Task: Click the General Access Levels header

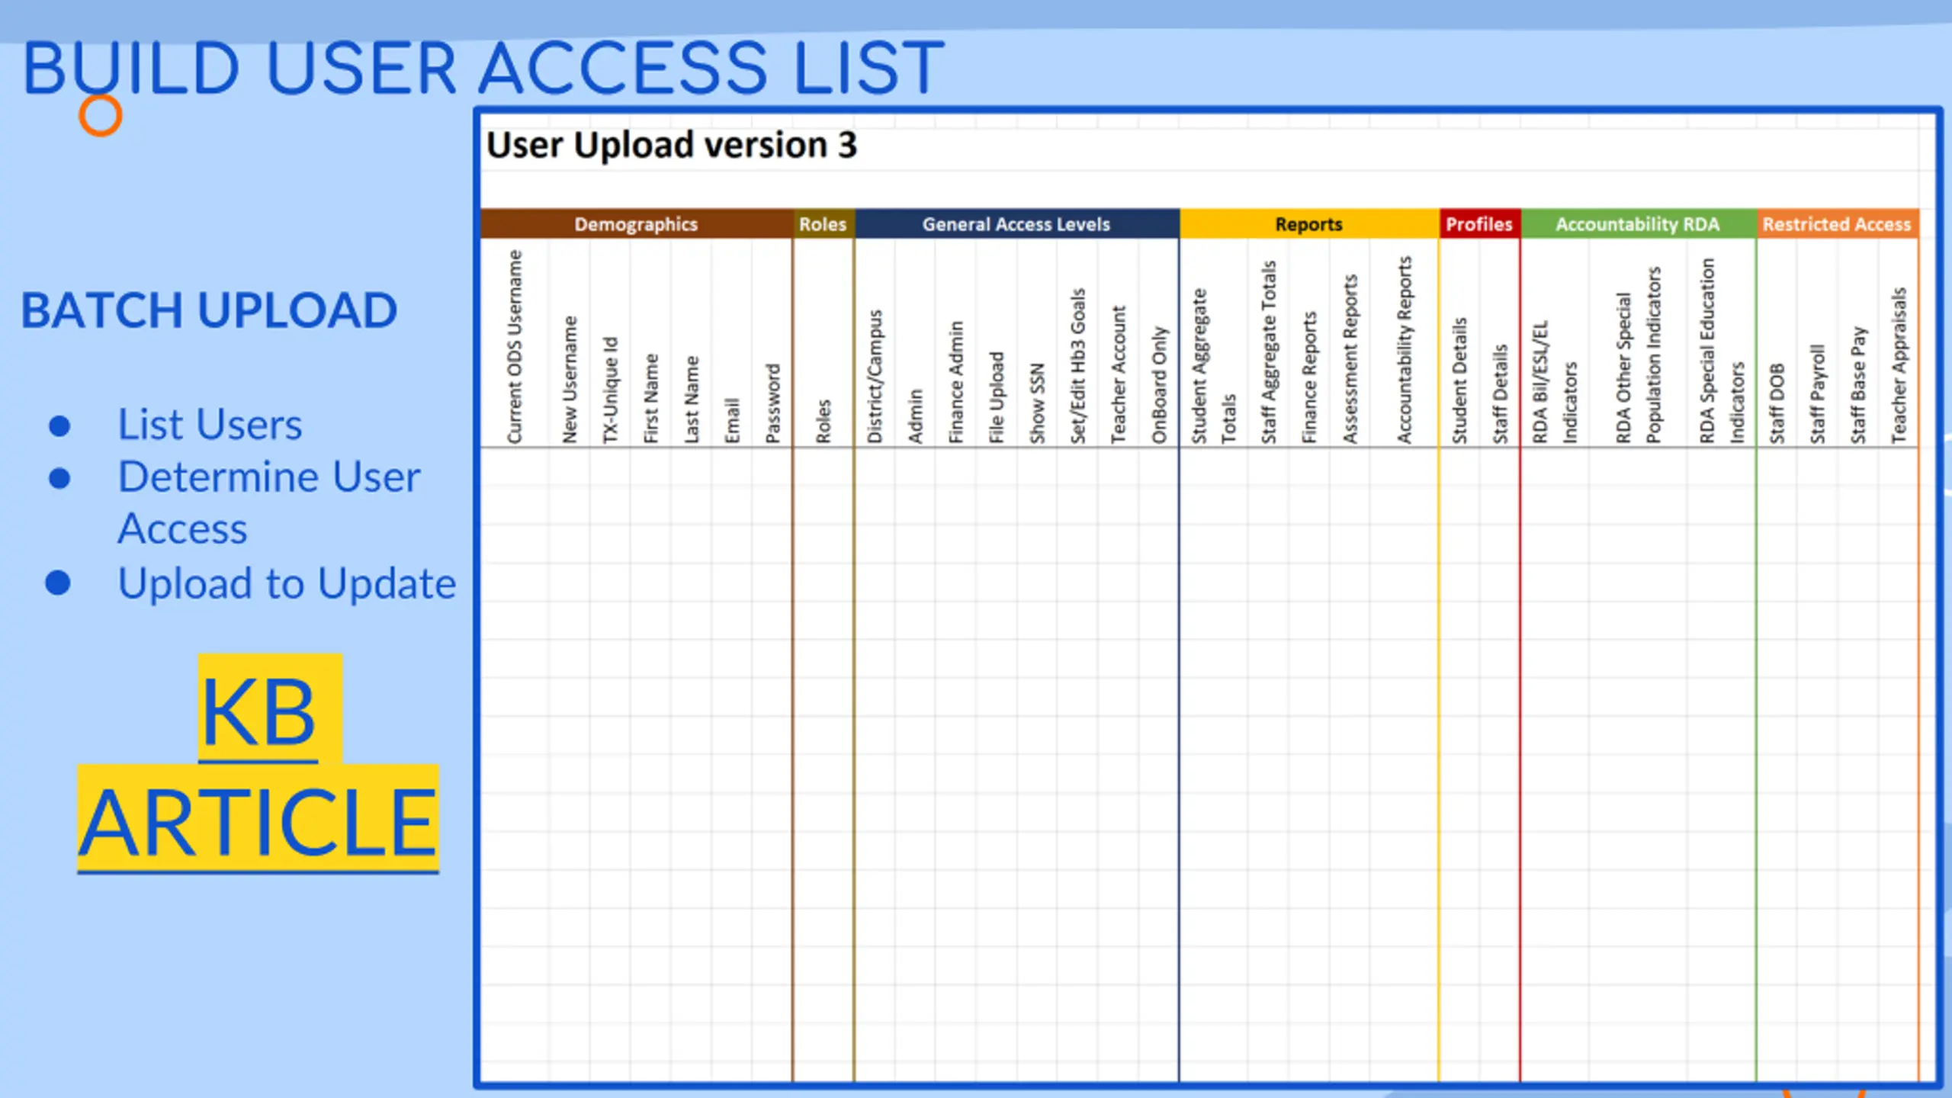Action: pos(1016,224)
